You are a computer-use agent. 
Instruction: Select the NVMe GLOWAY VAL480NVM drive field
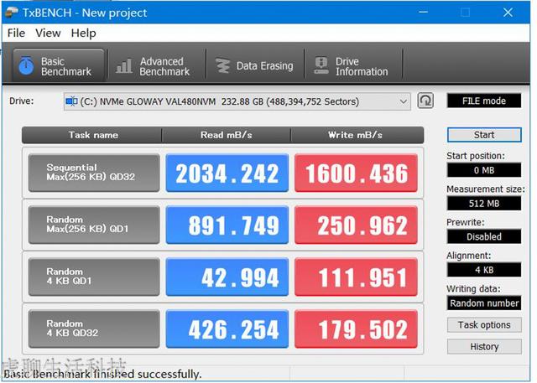pyautogui.click(x=237, y=101)
